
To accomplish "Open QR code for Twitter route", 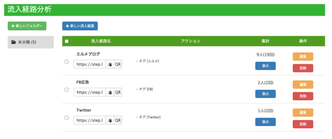I will click(x=118, y=120).
